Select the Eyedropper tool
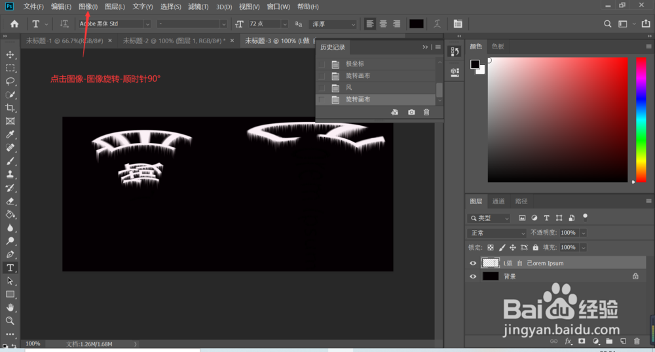 click(10, 134)
